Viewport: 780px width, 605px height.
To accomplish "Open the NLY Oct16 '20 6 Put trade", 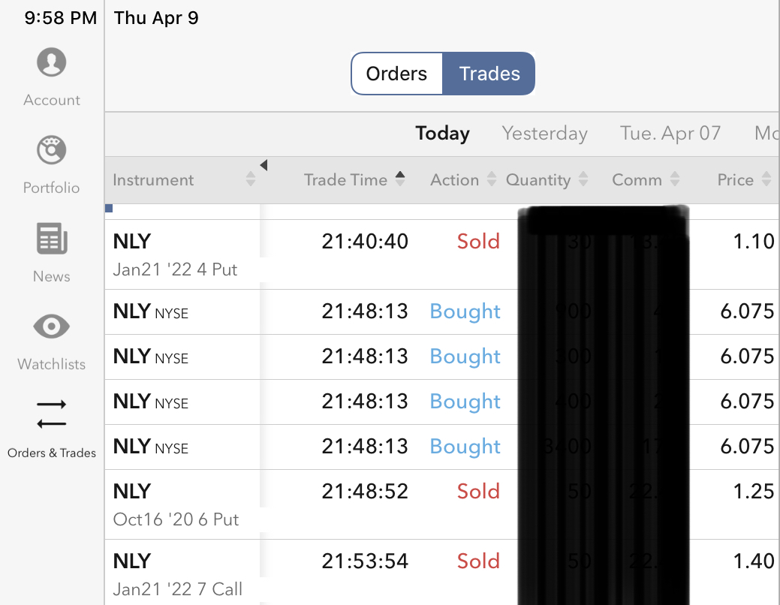I will point(175,504).
